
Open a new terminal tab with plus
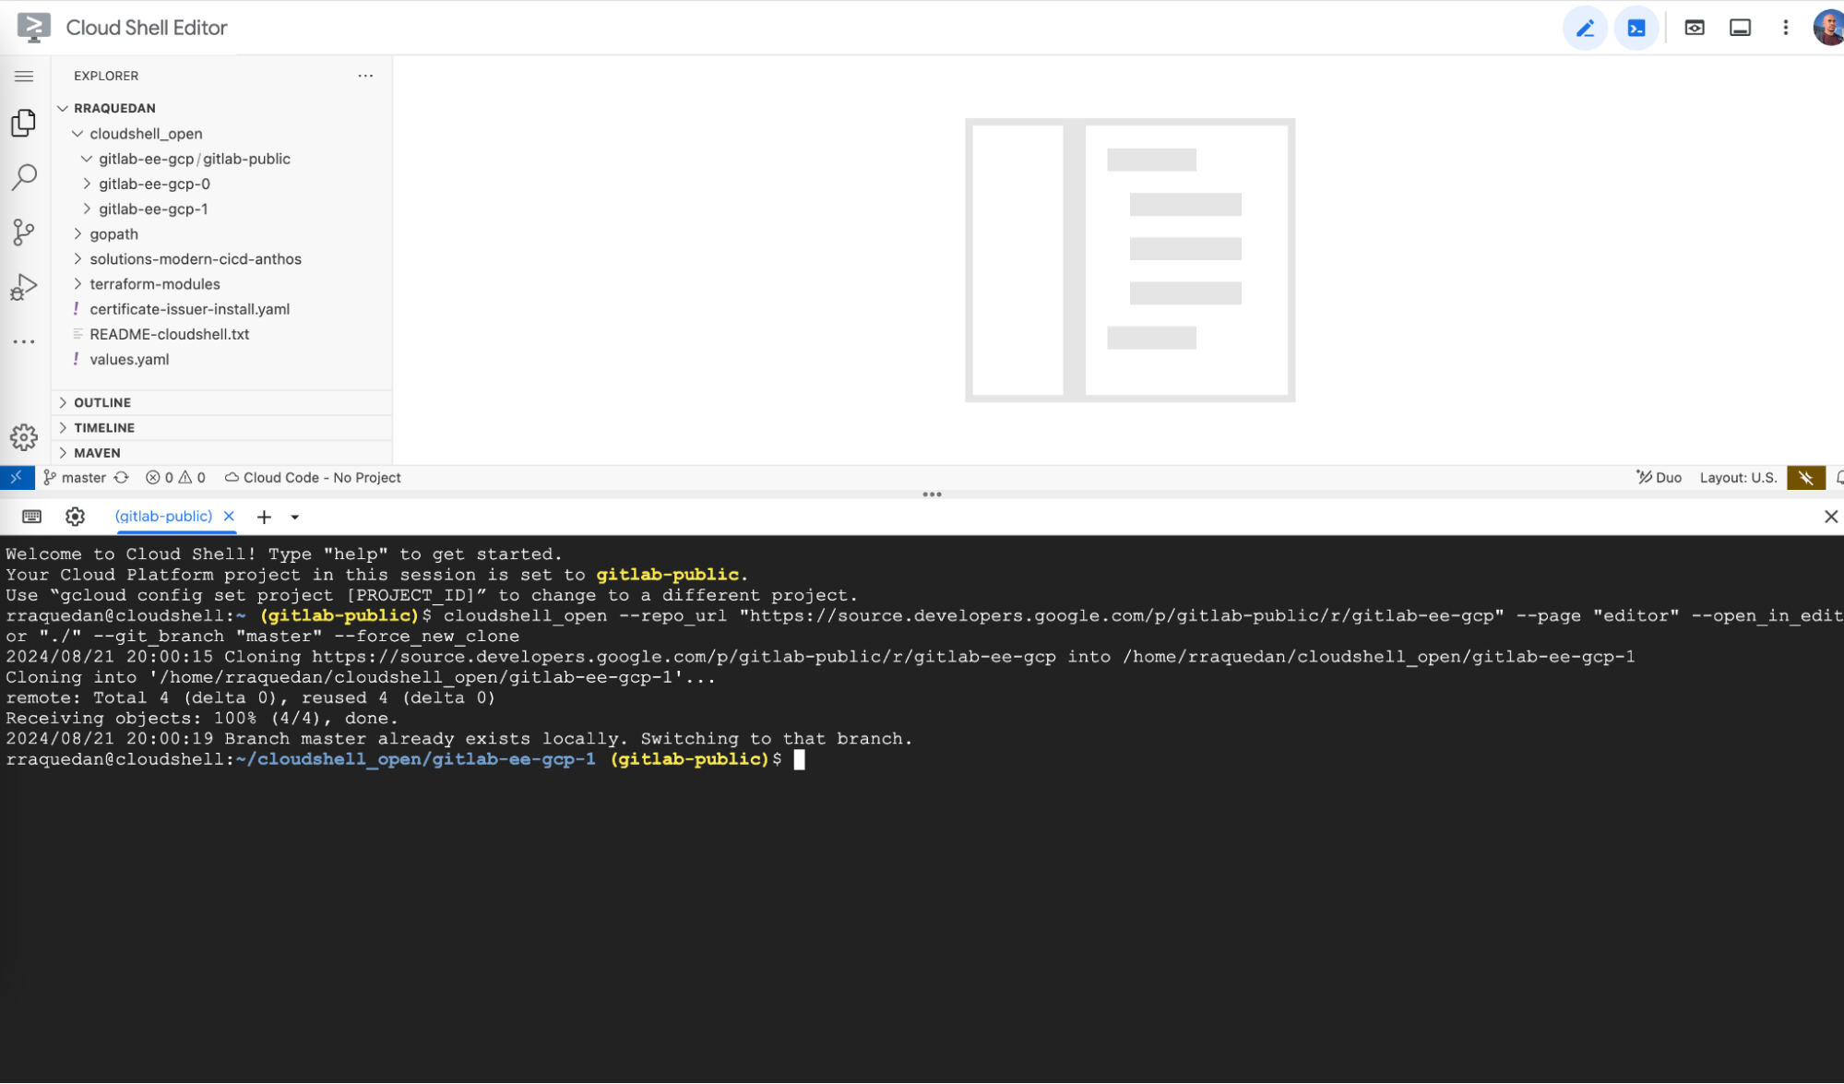263,517
